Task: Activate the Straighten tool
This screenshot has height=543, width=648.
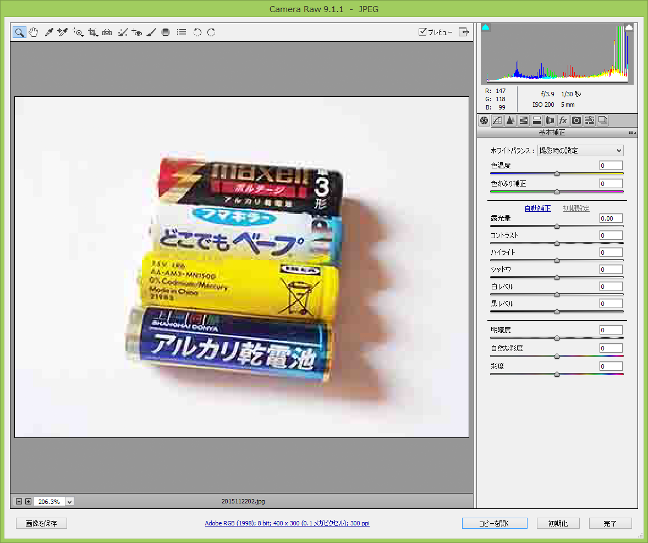Action: [107, 32]
